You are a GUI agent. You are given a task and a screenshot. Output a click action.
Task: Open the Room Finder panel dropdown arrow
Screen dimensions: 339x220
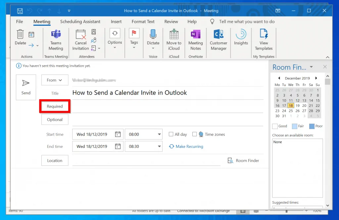pyautogui.click(x=311, y=67)
